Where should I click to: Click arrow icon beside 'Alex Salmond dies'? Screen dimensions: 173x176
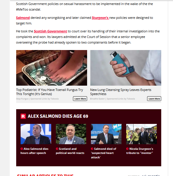(22, 149)
